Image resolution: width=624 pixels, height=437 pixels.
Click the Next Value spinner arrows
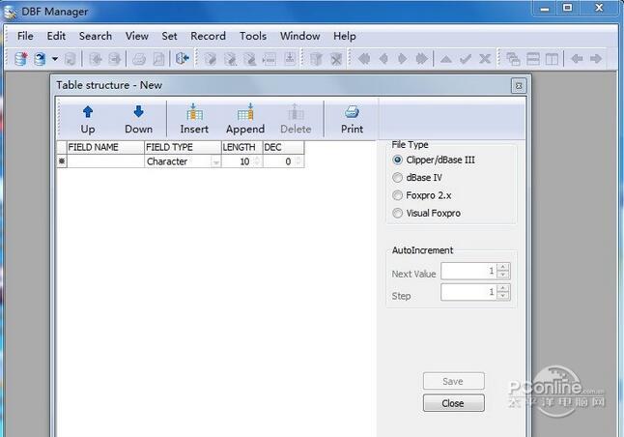(503, 271)
